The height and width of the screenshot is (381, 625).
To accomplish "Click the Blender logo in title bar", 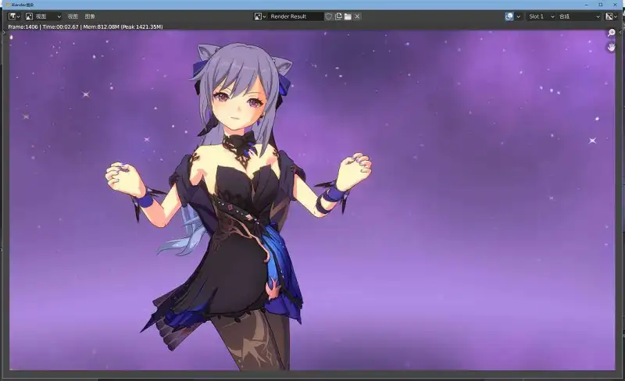I will pyautogui.click(x=9, y=5).
